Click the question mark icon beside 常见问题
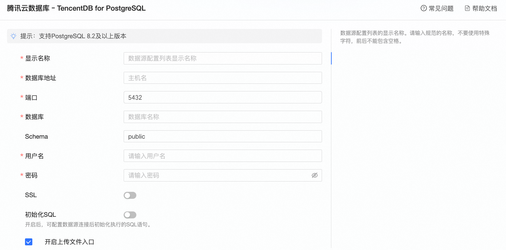The height and width of the screenshot is (250, 506). (424, 8)
